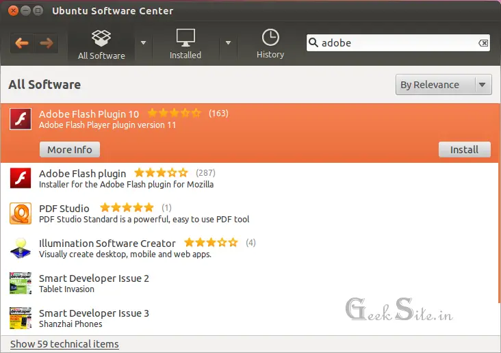Screen dimensions: 501x353
Task: Click the Tablet Invasion description
Action: point(66,289)
